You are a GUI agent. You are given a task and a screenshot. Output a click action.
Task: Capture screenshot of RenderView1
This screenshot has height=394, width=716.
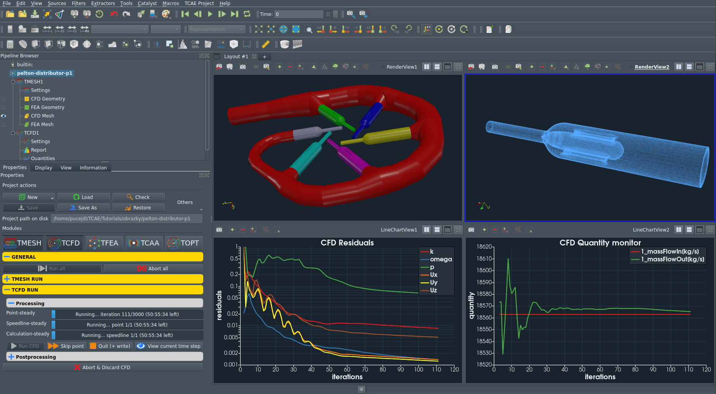pos(243,67)
